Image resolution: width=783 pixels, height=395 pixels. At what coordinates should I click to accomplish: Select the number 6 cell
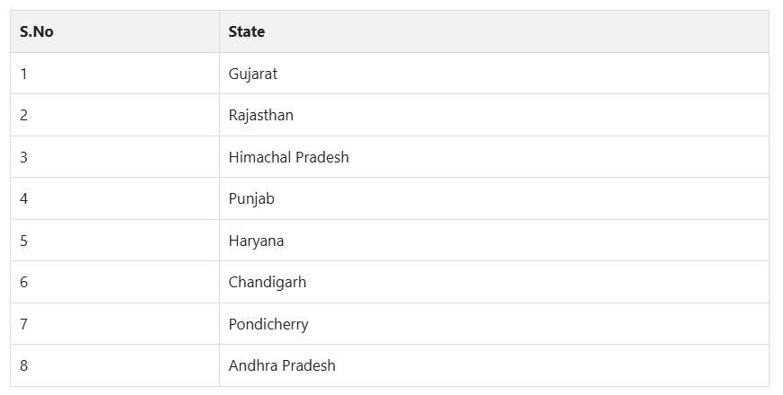pyautogui.click(x=24, y=283)
